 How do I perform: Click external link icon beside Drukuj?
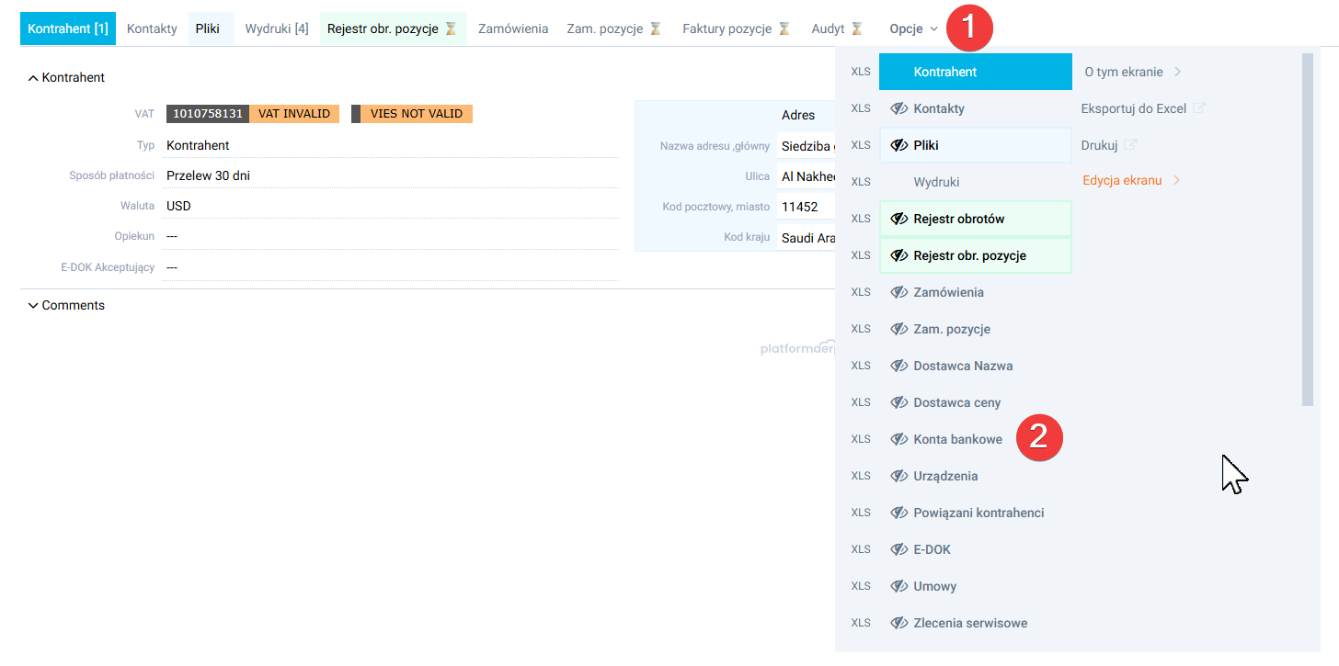[x=1130, y=145]
